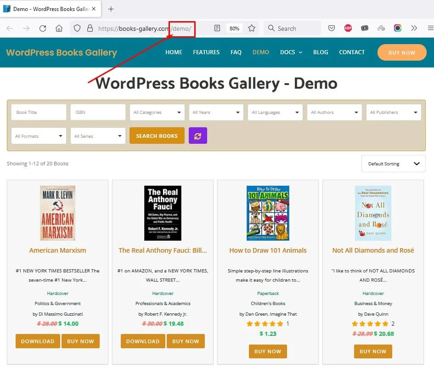Open the All Formats dropdown
This screenshot has height=368, width=434.
tap(39, 136)
